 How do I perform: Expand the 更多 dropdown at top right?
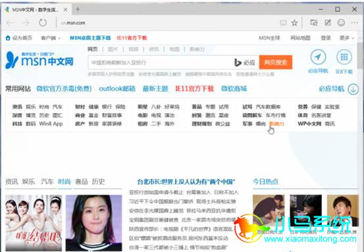tap(347, 38)
